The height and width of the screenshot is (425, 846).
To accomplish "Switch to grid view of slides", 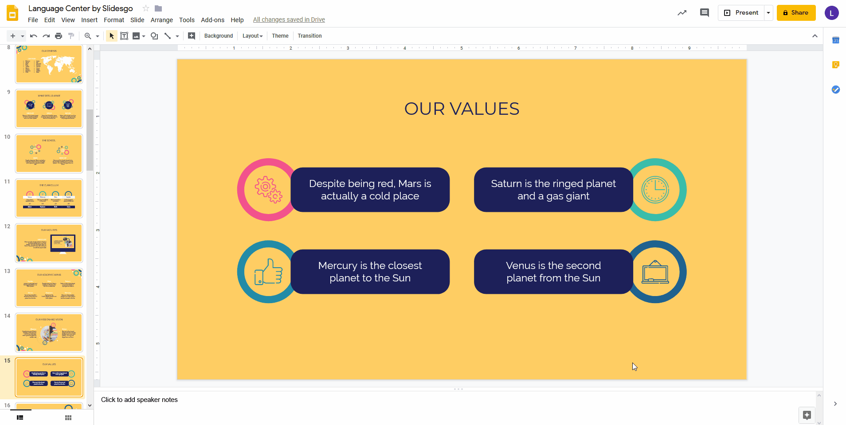I will (x=68, y=417).
